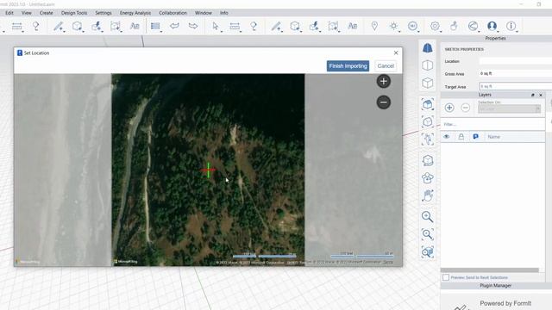Open the settings gear toolbar icon
This screenshot has height=310, width=552.
[435, 26]
